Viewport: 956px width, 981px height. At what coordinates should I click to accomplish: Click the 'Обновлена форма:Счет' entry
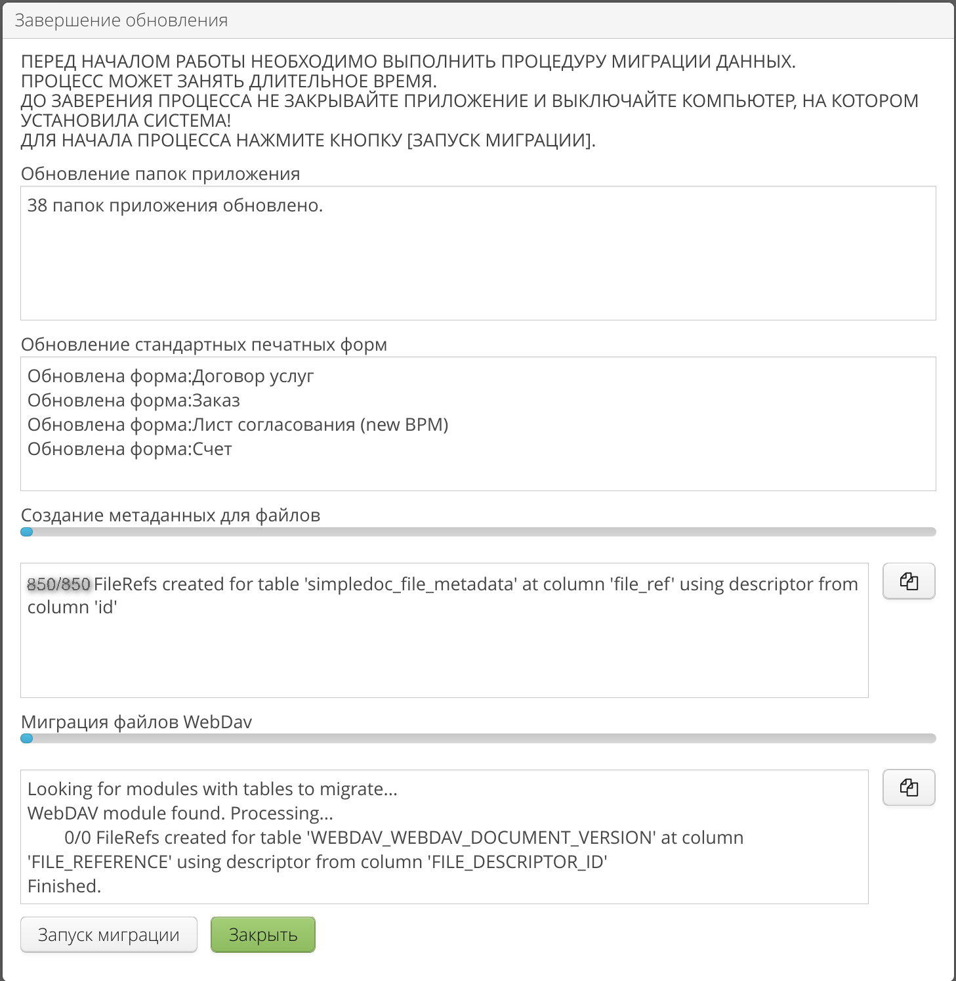click(130, 449)
